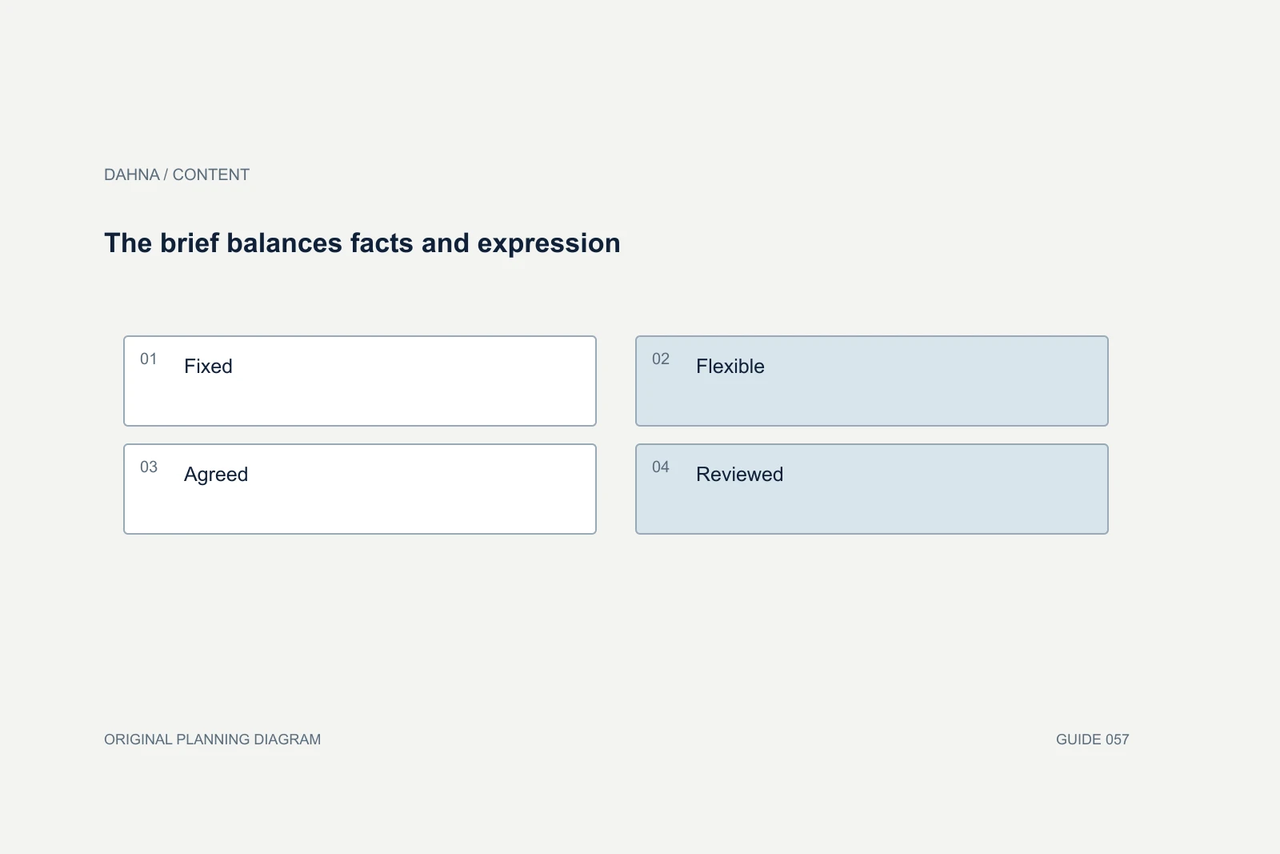Select the Flexible card
Screen dimensions: 1280x854
(x=872, y=381)
